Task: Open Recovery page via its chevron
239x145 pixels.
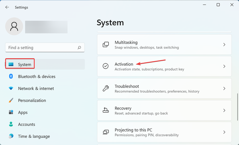Action: (224, 110)
